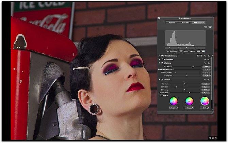Click the Wiederherstellung value field
Image resolution: width=228 pixels, height=143 pixels.
[206, 70]
